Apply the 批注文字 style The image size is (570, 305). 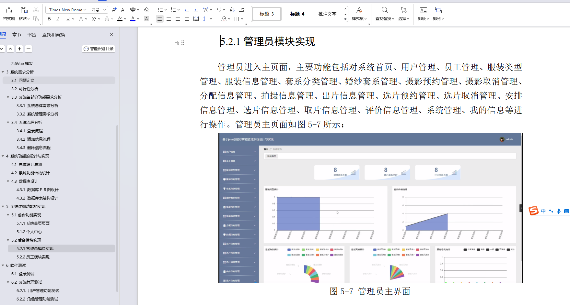pyautogui.click(x=327, y=14)
